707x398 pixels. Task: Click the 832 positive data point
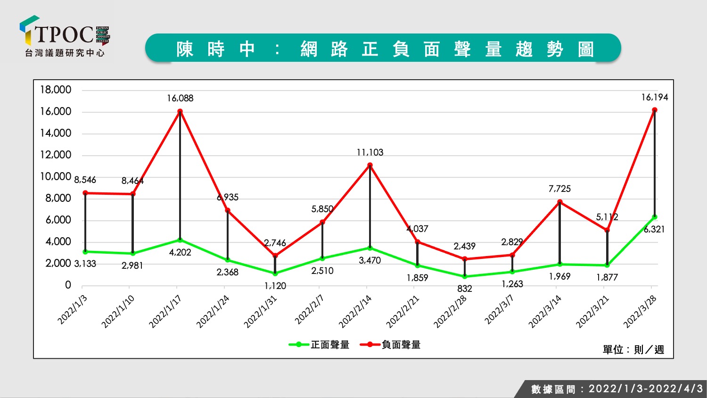pos(465,277)
